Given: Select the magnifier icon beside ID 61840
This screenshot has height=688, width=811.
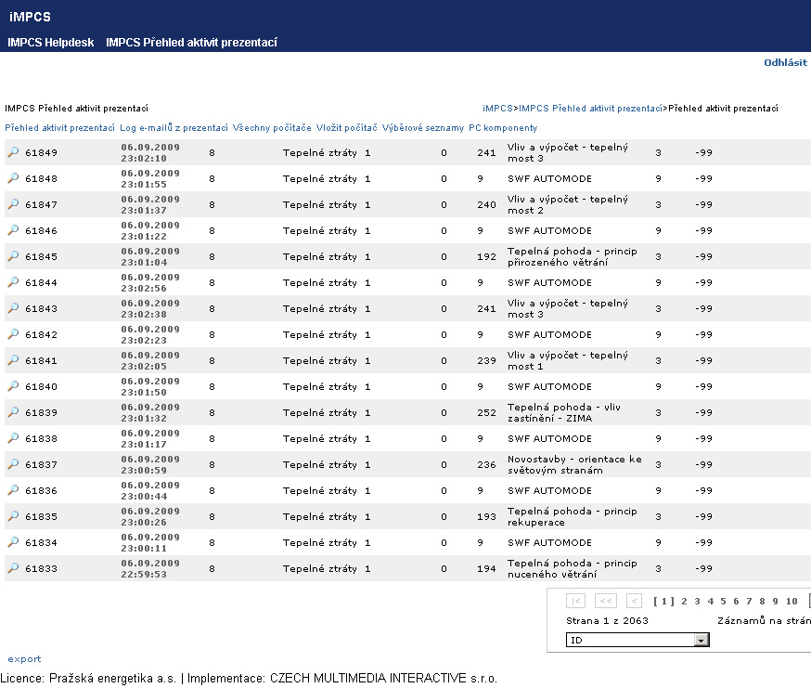Looking at the screenshot, I should (13, 386).
